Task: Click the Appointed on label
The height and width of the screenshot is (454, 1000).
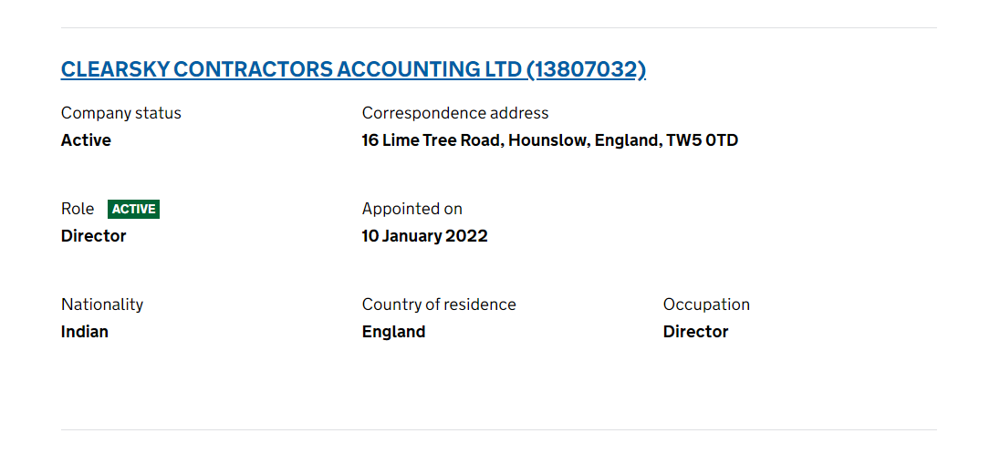Action: (412, 209)
